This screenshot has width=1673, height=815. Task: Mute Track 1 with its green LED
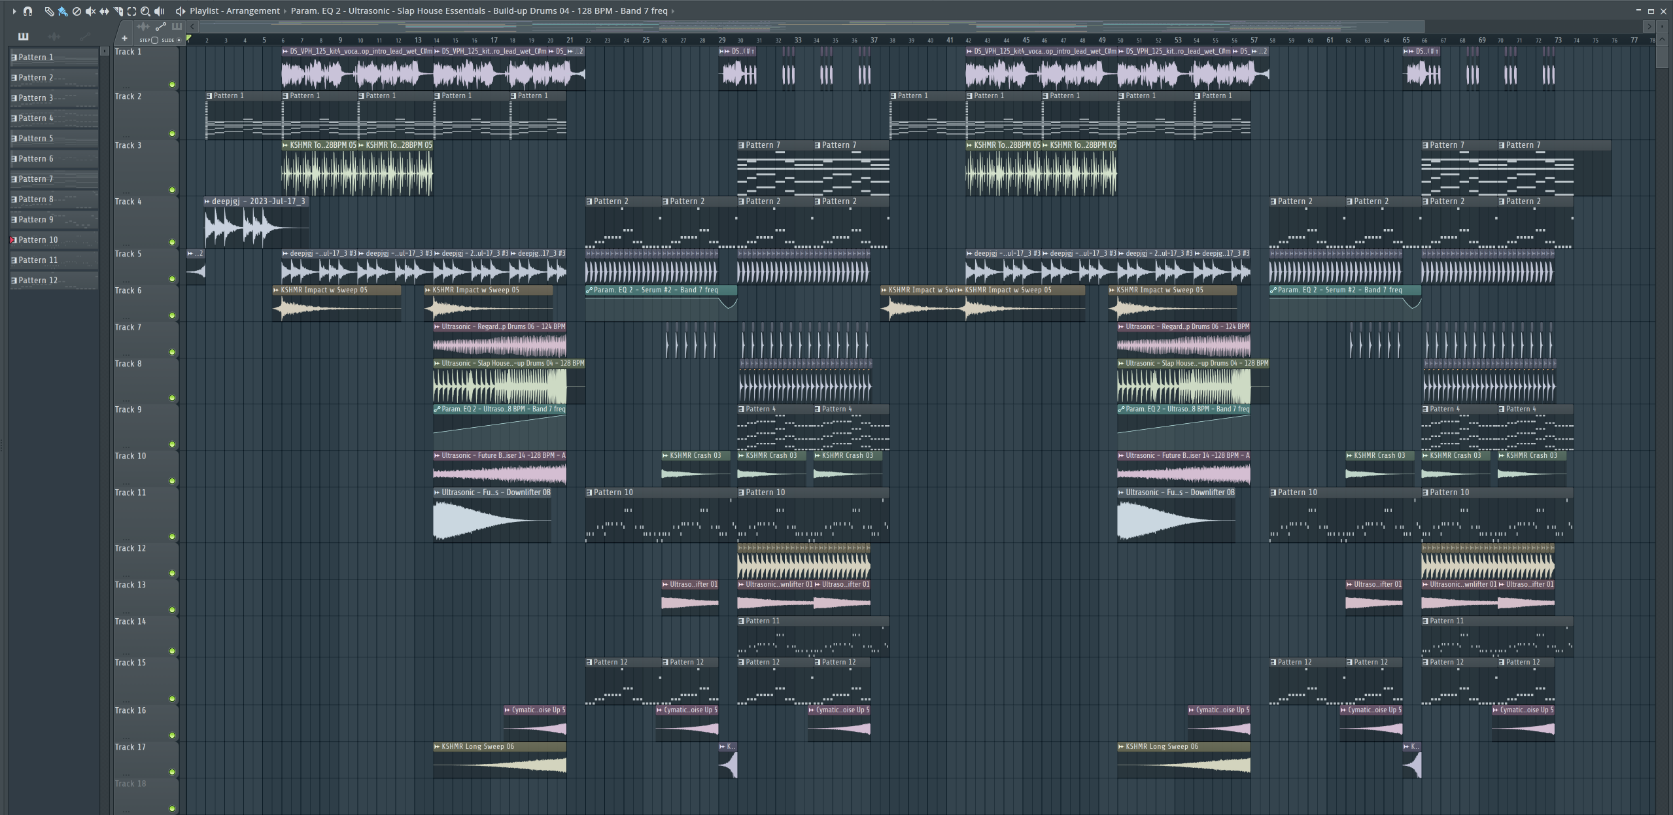[172, 84]
